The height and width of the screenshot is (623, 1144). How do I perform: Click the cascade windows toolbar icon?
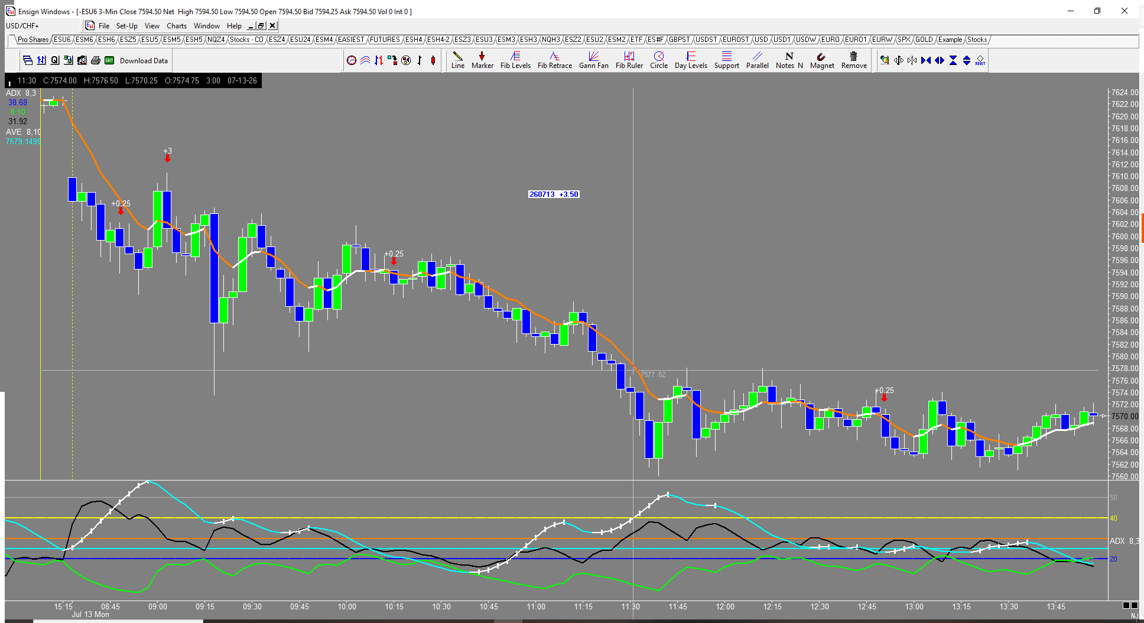click(27, 60)
